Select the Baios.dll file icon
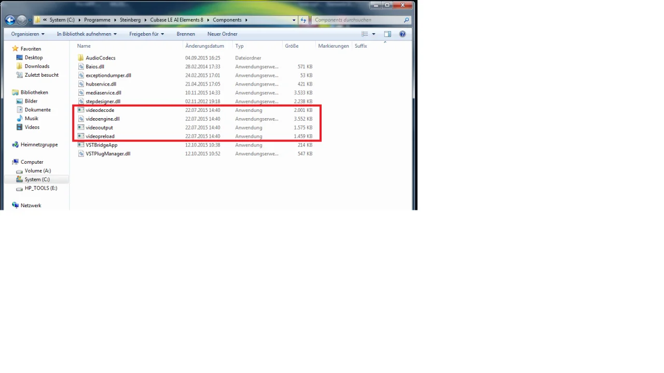 point(80,67)
